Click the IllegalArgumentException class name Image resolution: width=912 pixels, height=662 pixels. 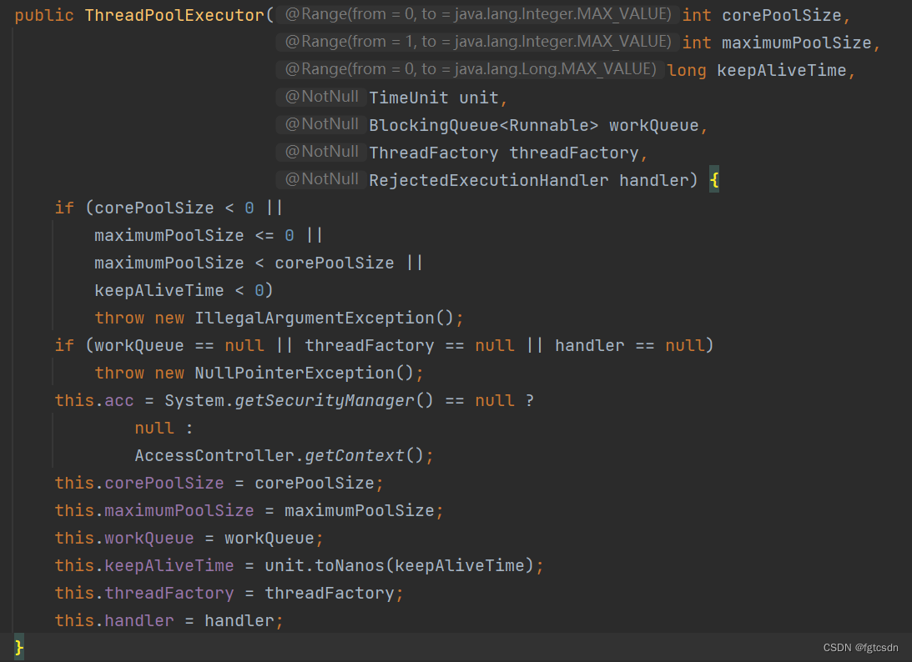314,318
